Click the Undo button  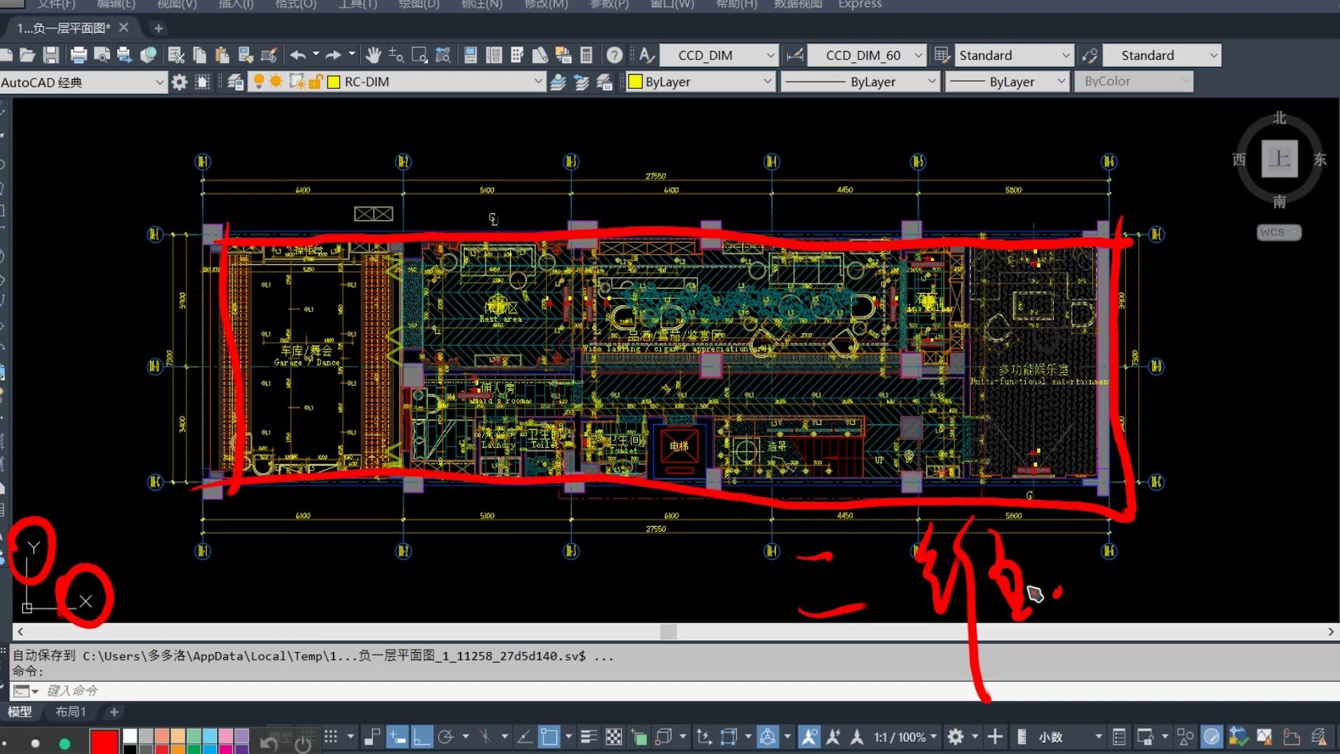click(299, 54)
